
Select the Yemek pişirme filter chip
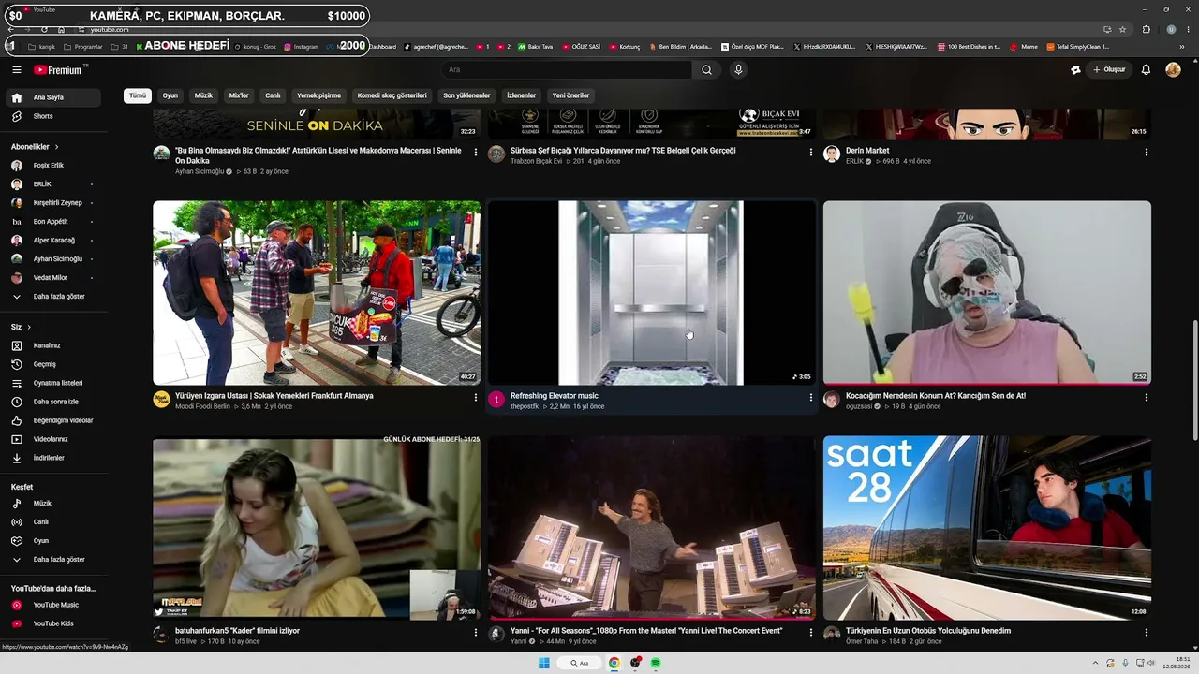(x=319, y=95)
